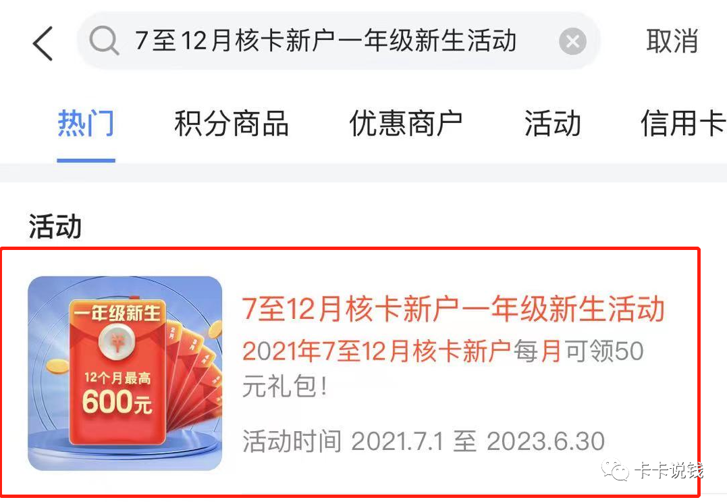This screenshot has height=502, width=727.
Task: Click the WeChat logo in the watermark
Action: [x=615, y=470]
